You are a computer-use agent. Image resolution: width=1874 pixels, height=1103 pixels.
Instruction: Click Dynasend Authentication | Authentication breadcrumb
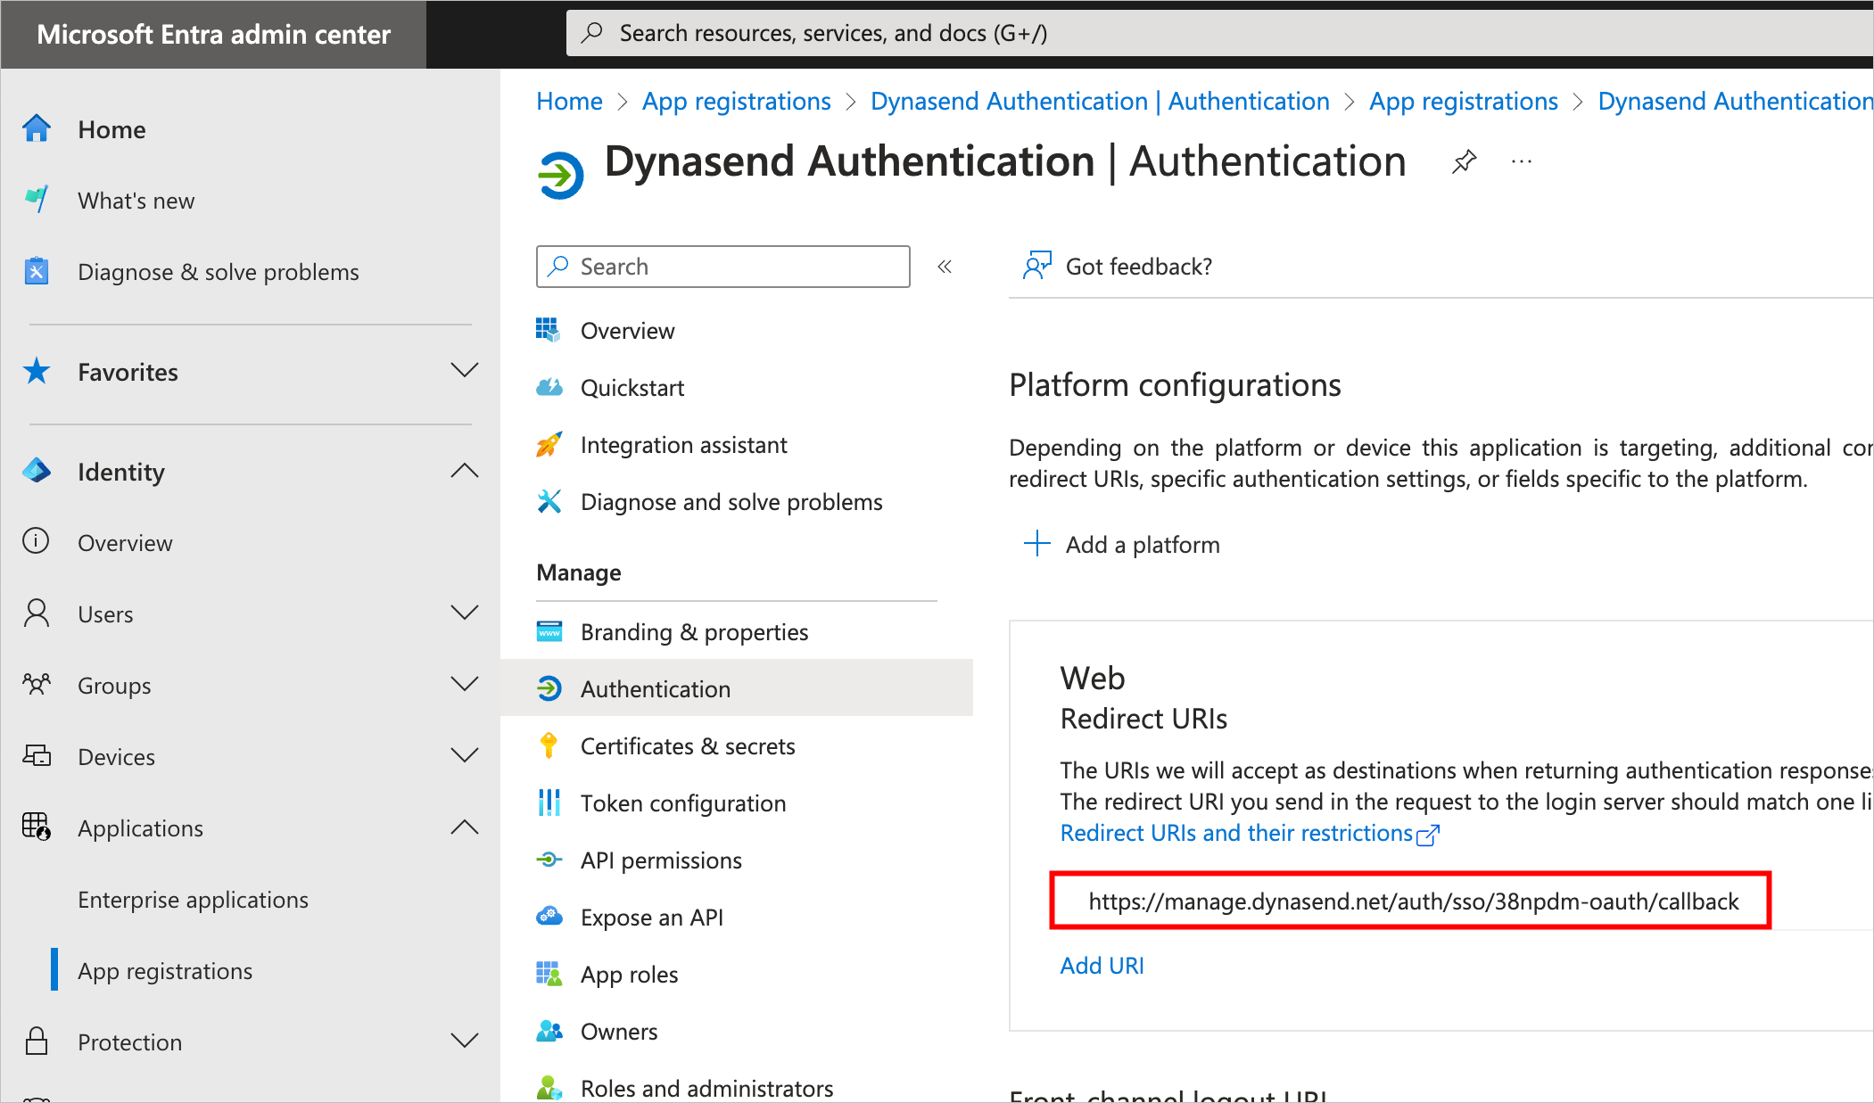(x=1100, y=102)
